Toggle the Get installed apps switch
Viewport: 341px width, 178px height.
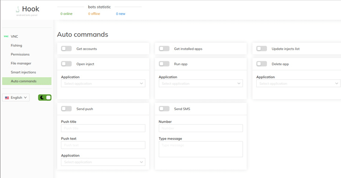pos(164,49)
